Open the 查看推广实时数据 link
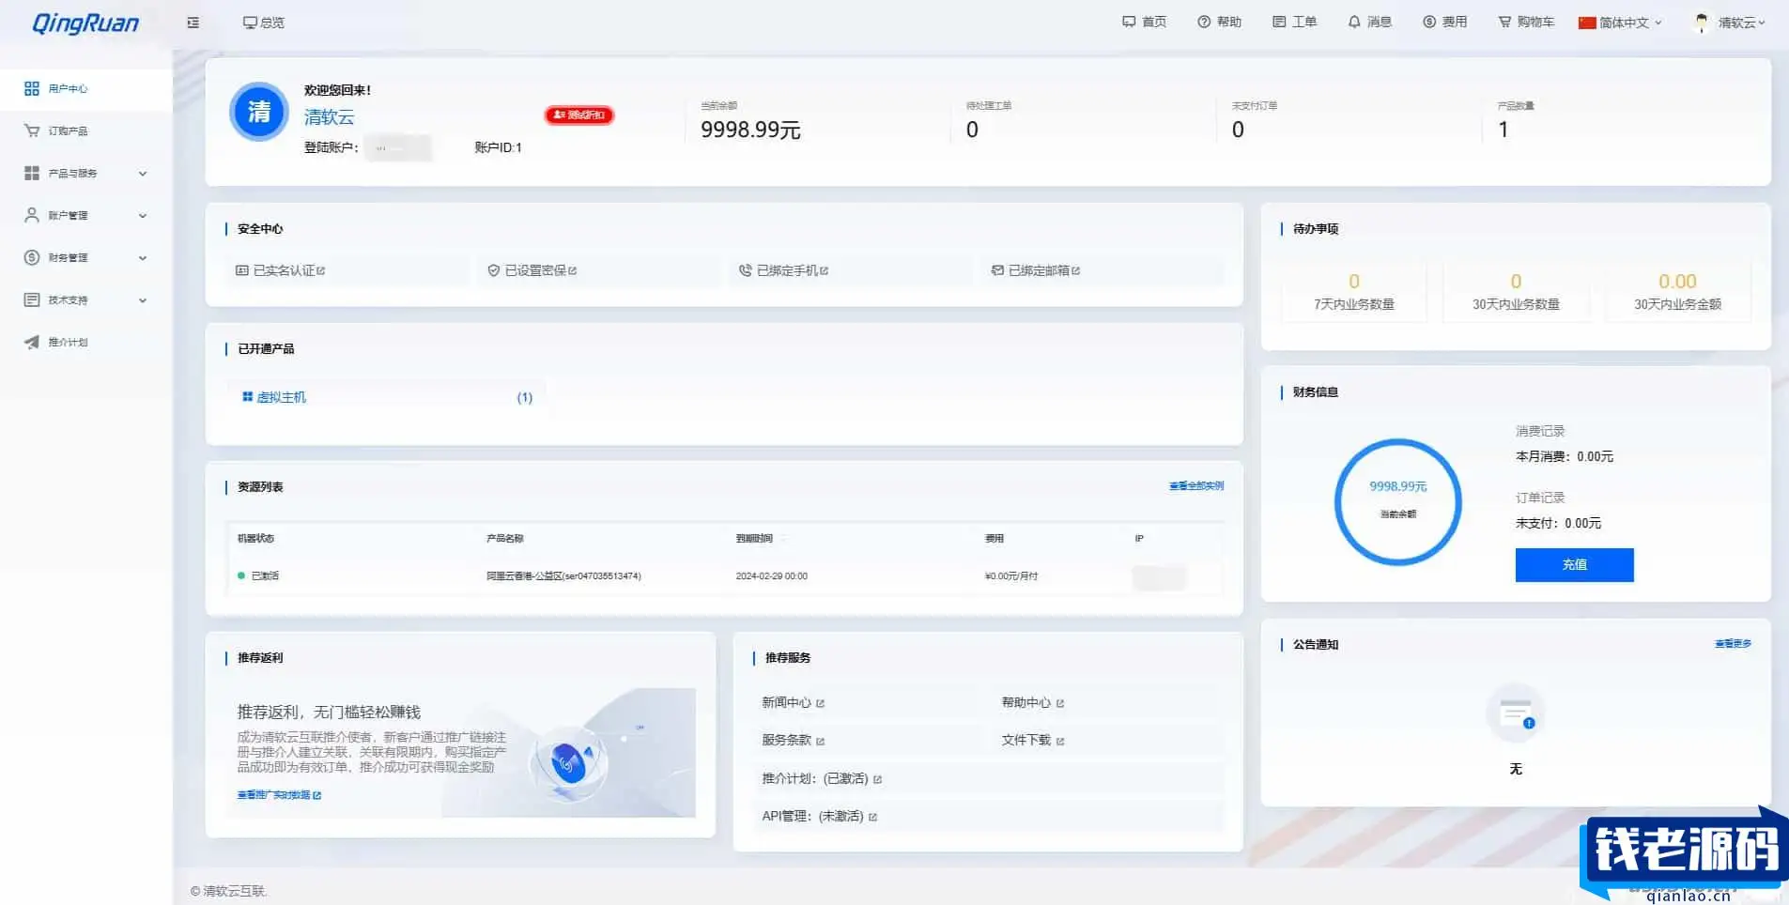The width and height of the screenshot is (1789, 905). 279,795
